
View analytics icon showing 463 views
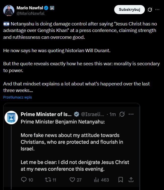click(96, 180)
